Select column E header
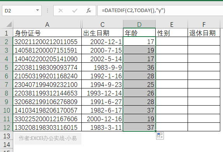Screen dimensions: 223x152 tap(172, 25)
